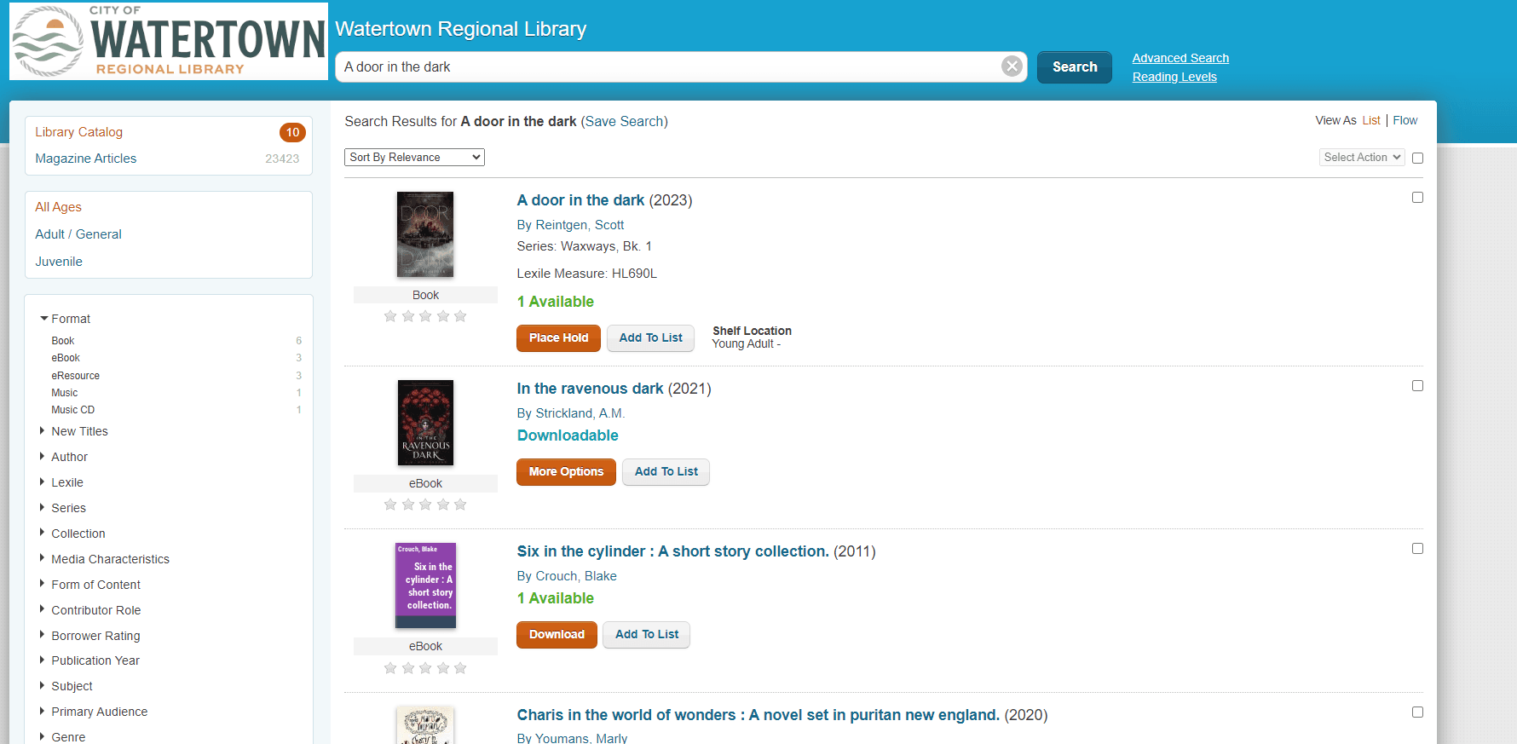Filter format by Music

point(64,393)
